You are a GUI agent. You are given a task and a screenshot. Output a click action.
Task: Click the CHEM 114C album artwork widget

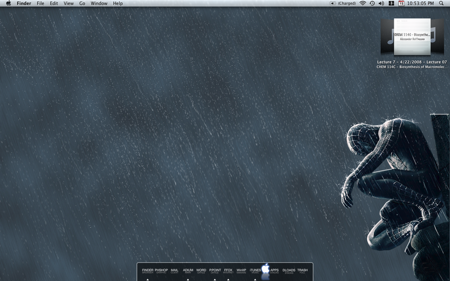coord(412,37)
